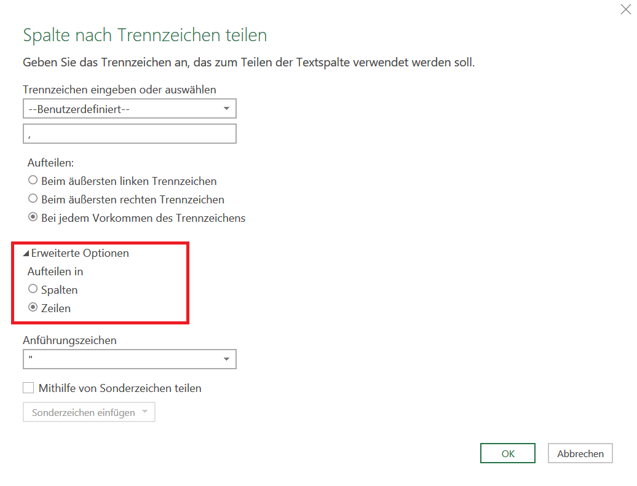The height and width of the screenshot is (486, 637).
Task: Click the custom delimiter input field
Action: click(x=130, y=134)
